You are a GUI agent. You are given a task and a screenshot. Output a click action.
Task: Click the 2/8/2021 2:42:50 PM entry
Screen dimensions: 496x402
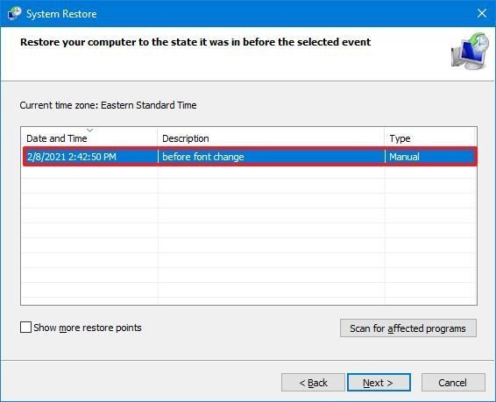[x=72, y=157]
